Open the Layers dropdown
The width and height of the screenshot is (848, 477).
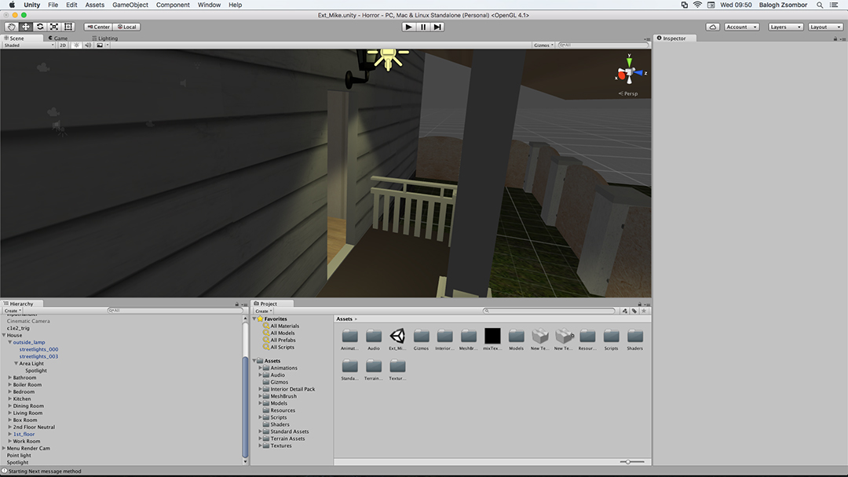click(784, 27)
